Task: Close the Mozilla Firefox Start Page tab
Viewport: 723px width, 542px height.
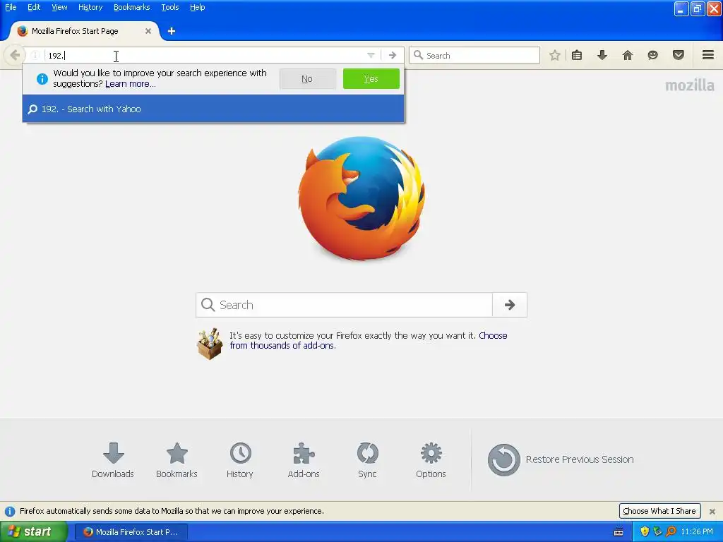Action: (148, 31)
